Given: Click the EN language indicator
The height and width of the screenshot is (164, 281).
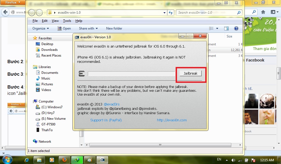Looking at the screenshot, I should pos(219,159).
